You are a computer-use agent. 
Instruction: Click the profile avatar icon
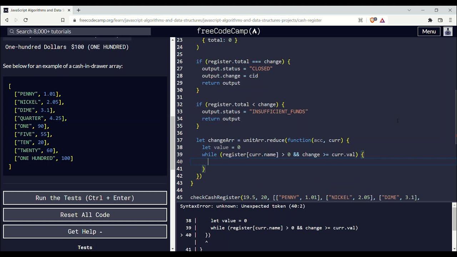click(448, 31)
